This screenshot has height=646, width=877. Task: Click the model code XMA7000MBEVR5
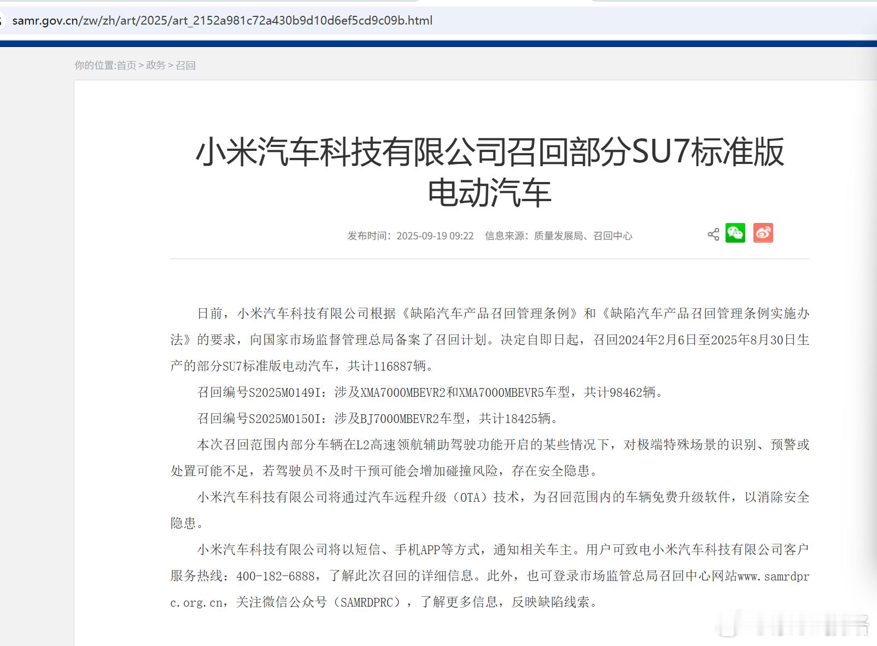[501, 392]
